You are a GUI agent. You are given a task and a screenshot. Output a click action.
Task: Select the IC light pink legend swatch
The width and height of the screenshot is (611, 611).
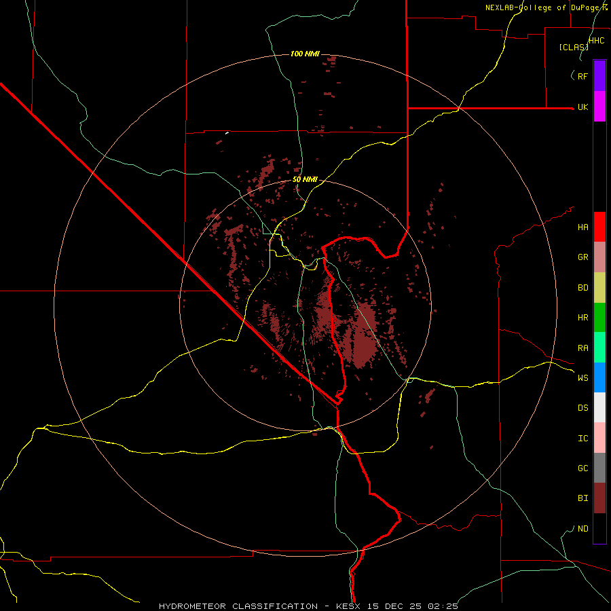click(599, 438)
